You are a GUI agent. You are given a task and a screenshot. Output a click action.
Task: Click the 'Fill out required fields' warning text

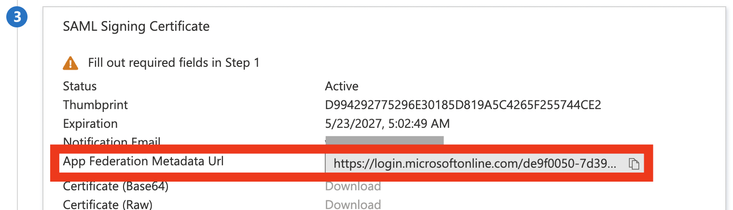(174, 63)
